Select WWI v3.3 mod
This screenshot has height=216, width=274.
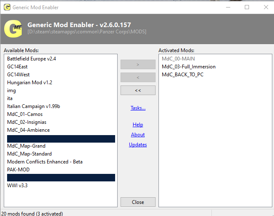click(17, 186)
